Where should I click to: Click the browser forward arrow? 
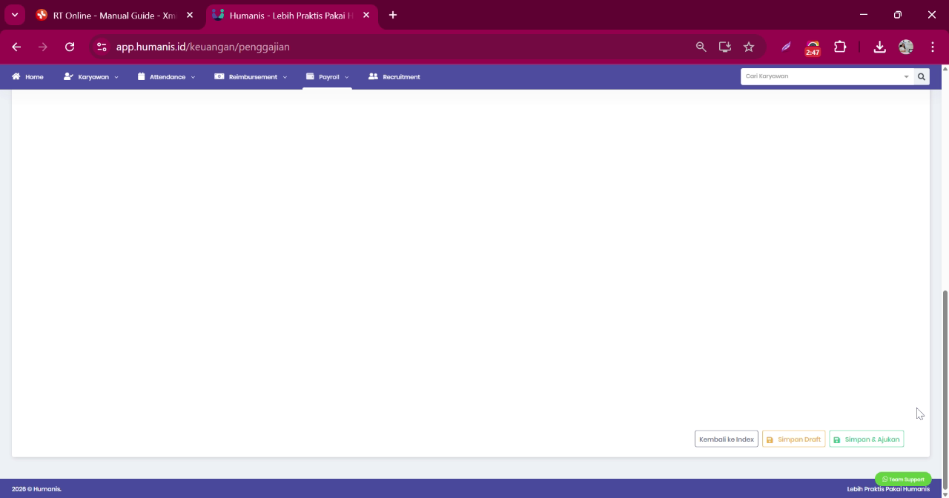tap(42, 47)
